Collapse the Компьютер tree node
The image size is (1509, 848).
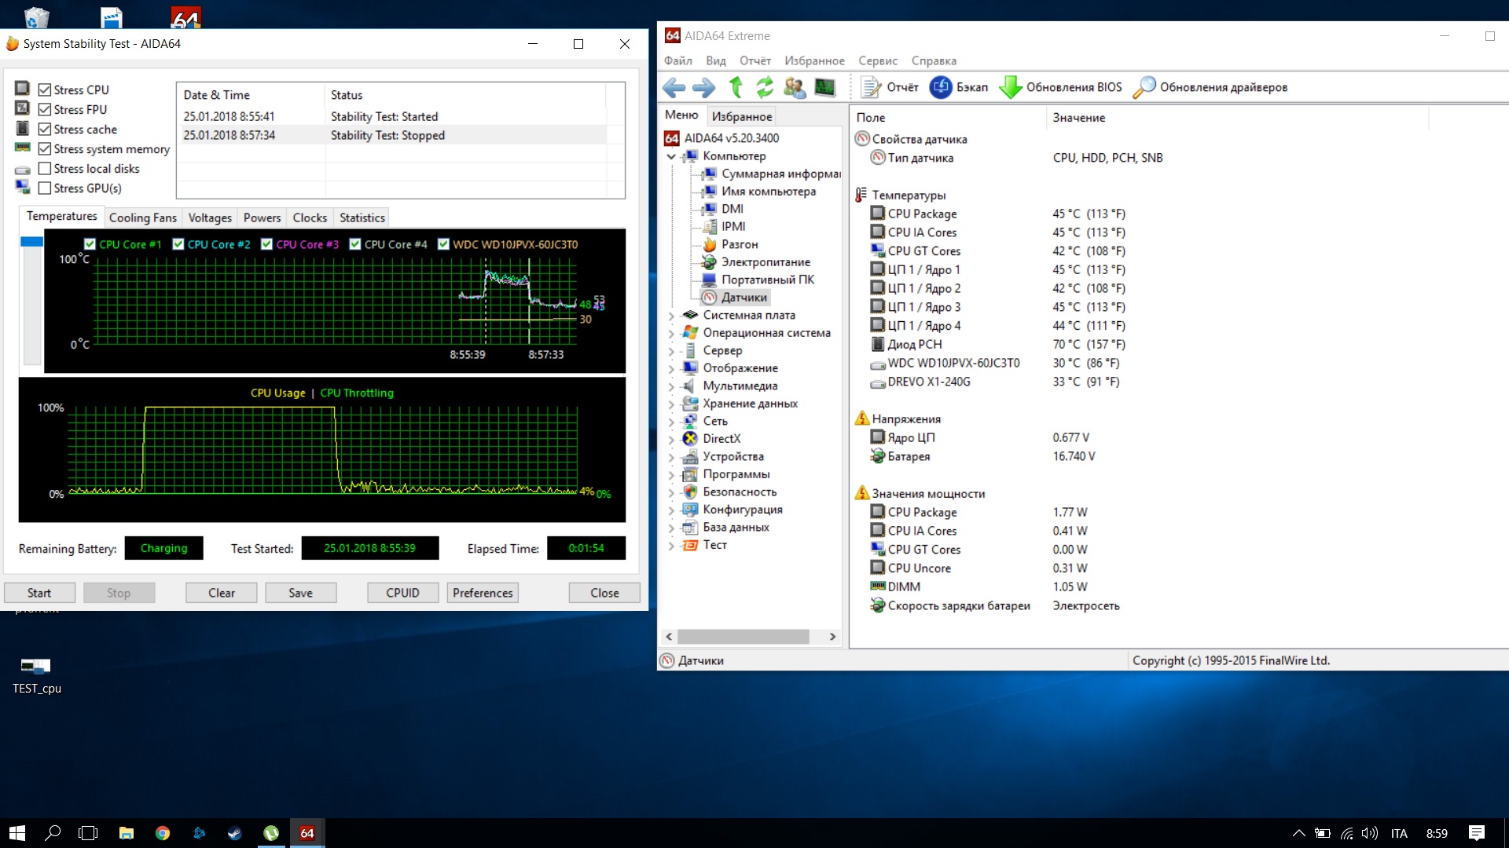[x=671, y=156]
